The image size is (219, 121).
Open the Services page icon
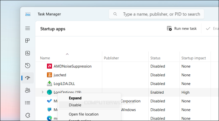coord(27,115)
